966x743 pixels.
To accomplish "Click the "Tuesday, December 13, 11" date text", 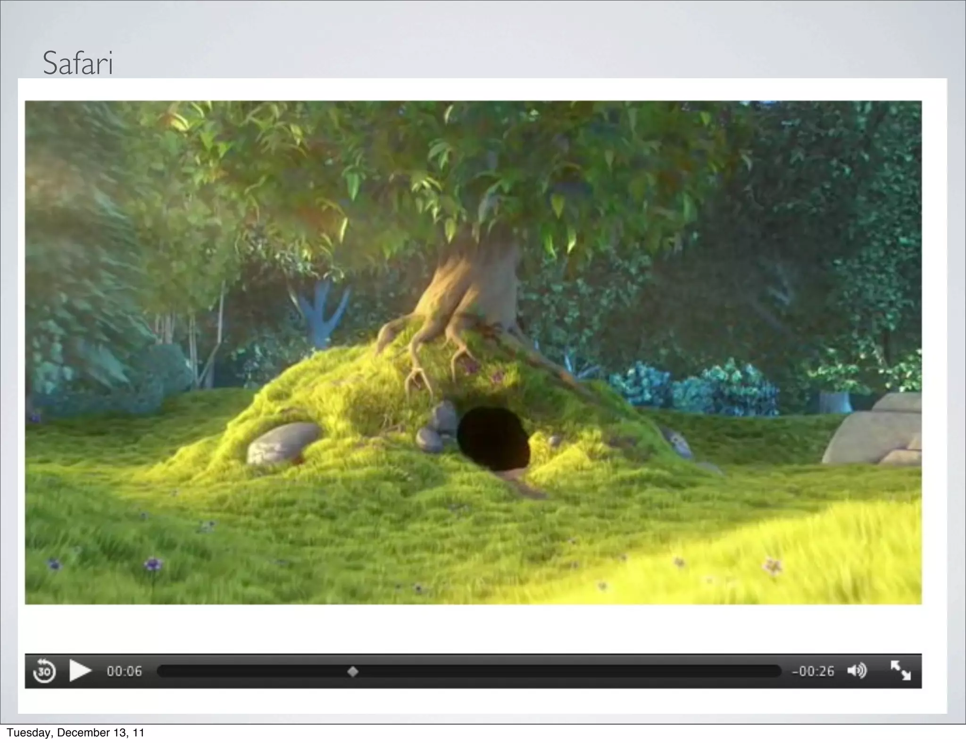I will coord(75,732).
